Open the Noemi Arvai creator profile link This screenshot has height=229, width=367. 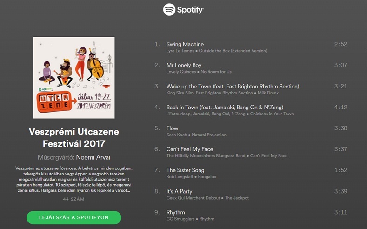pyautogui.click(x=93, y=157)
